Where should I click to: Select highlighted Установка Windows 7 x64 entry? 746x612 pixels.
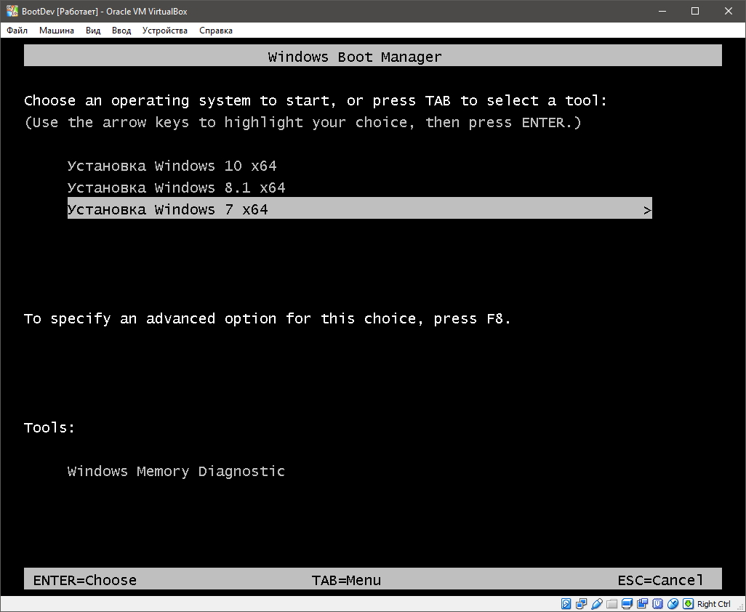pos(360,208)
